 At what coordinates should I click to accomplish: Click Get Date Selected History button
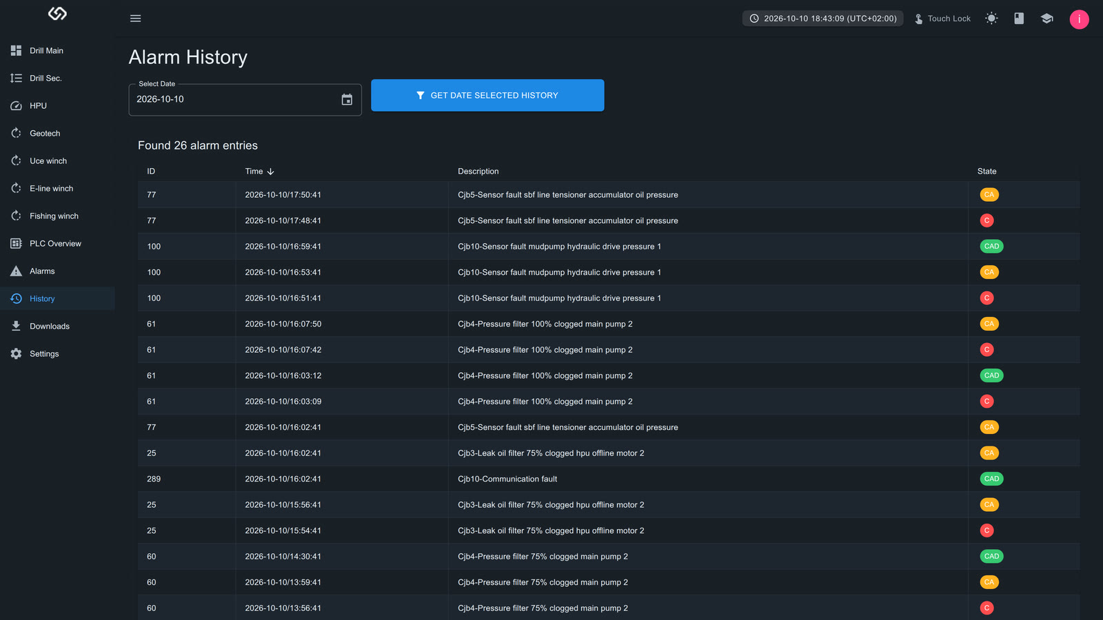[487, 95]
